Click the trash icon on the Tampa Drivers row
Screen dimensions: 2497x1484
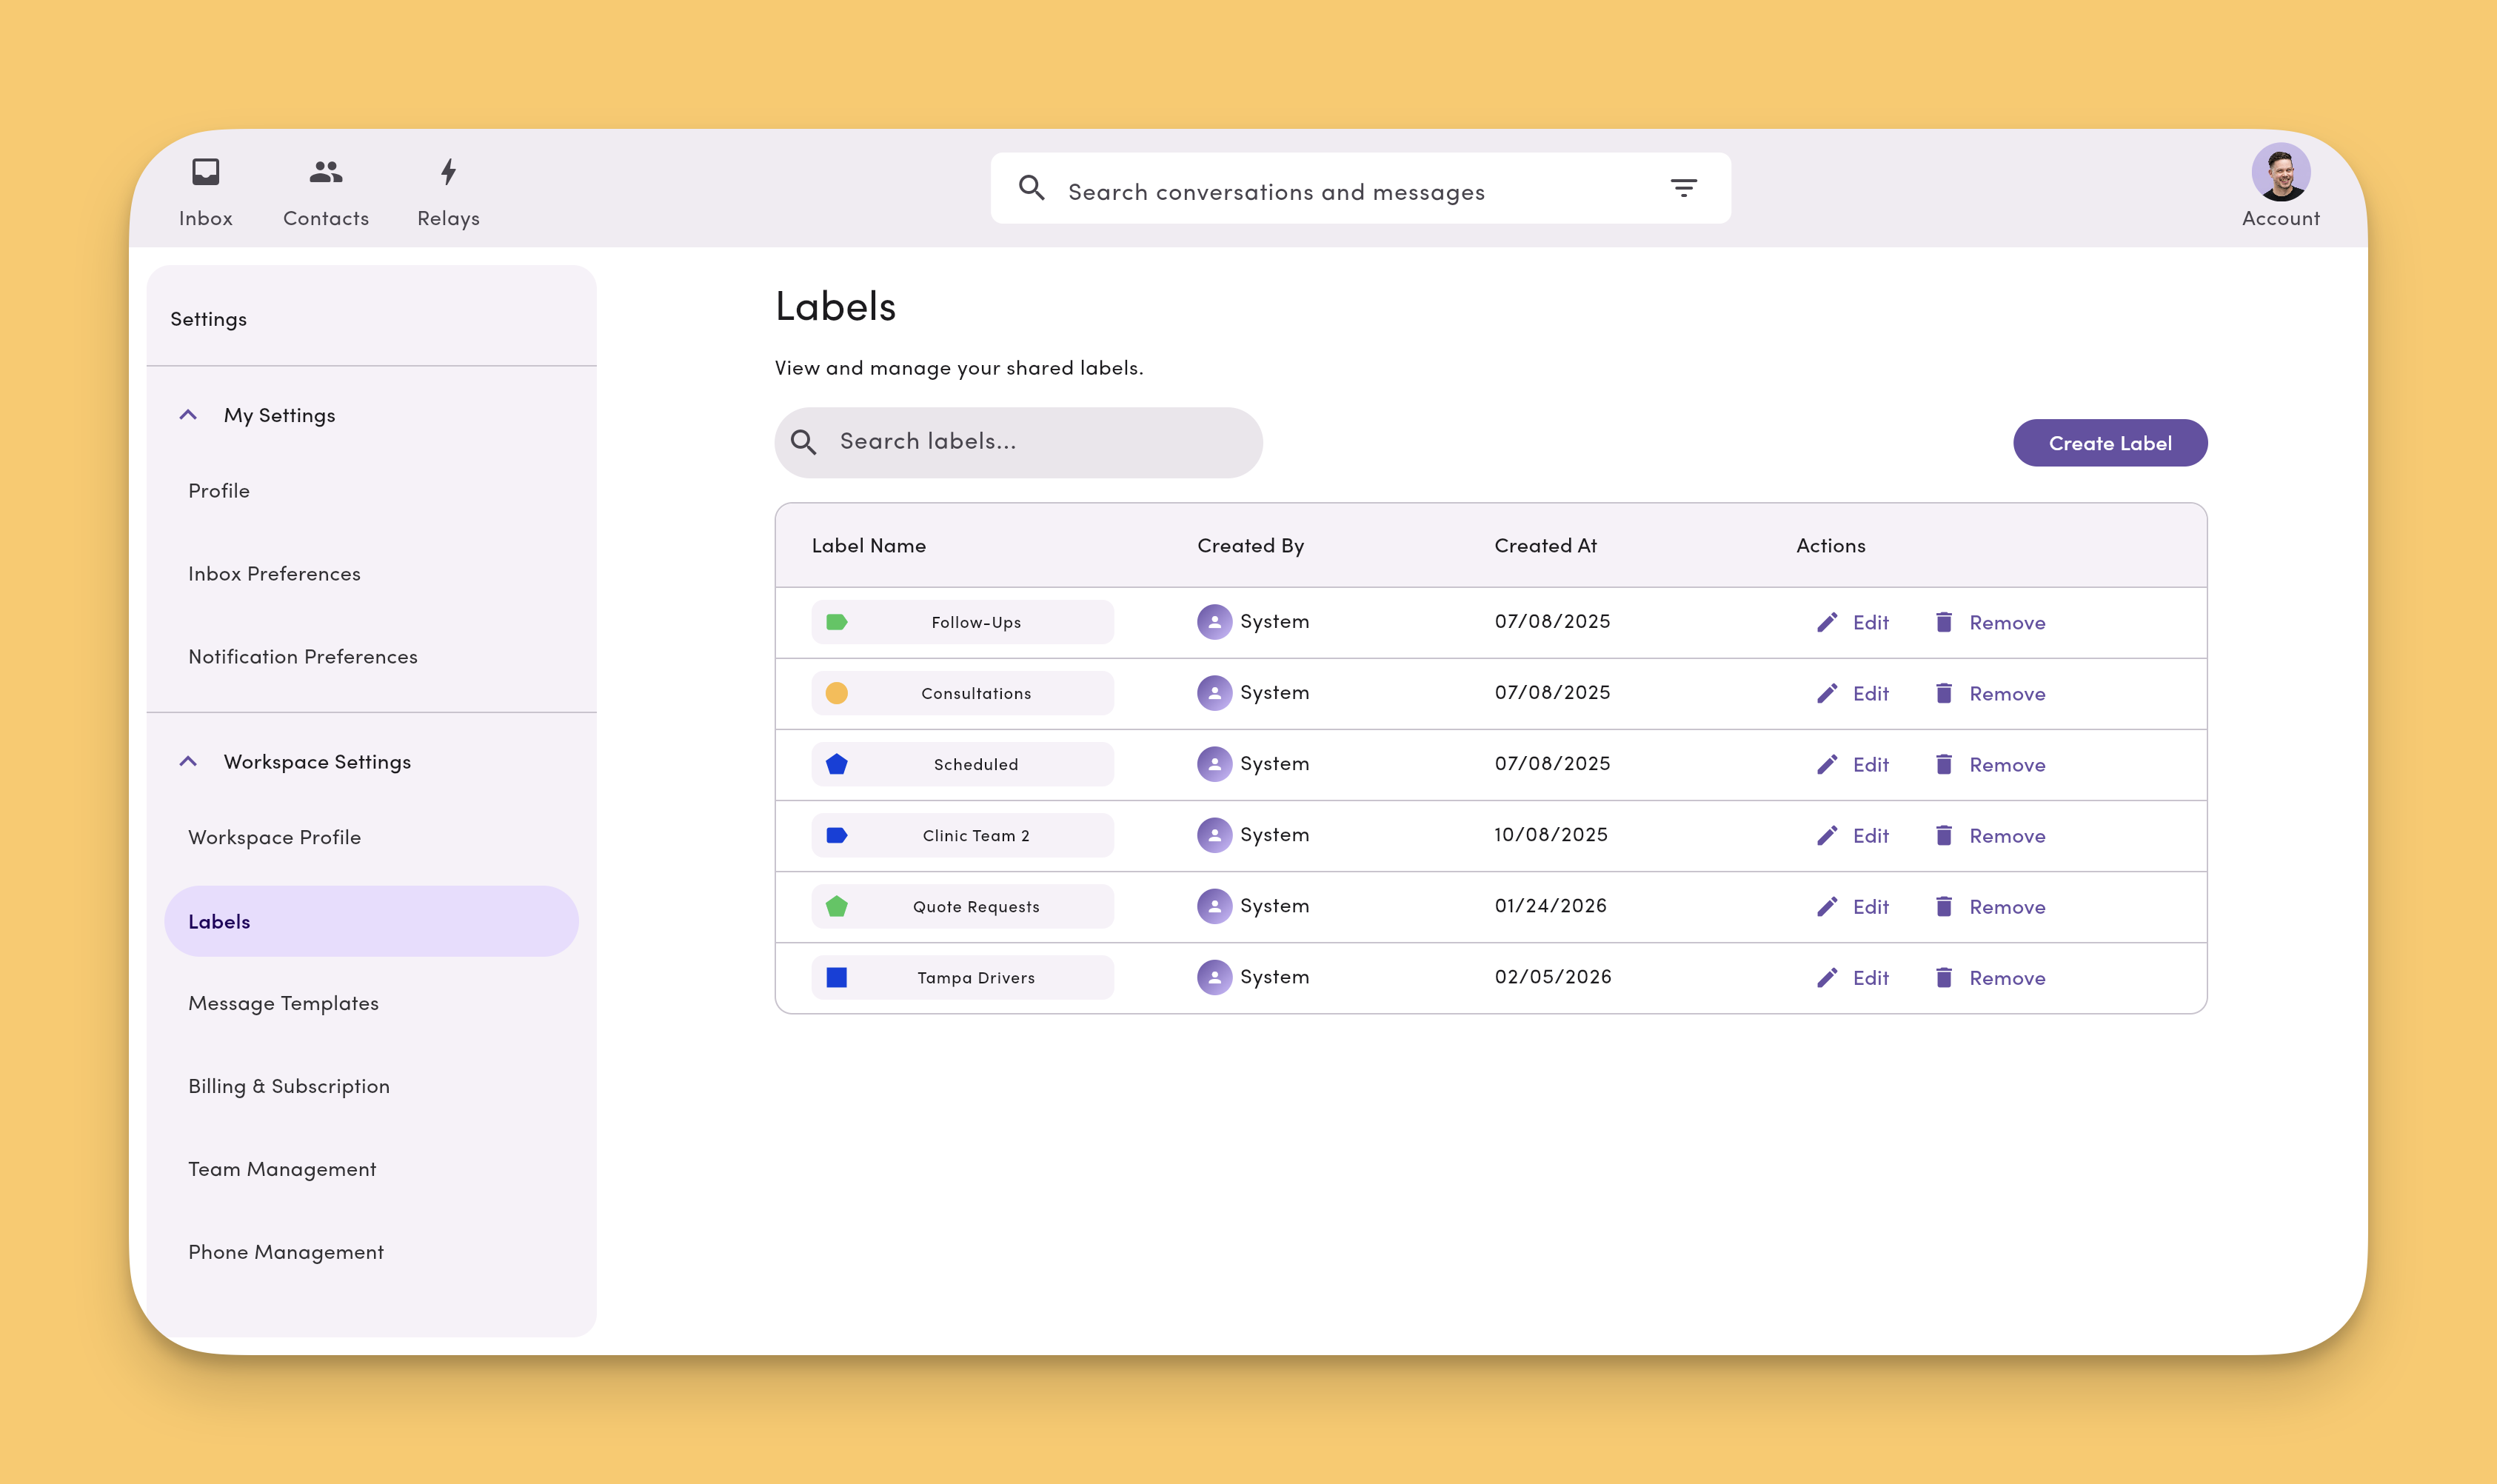click(1944, 977)
